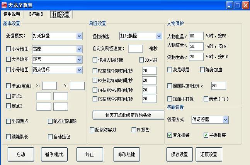Image resolution: width=250 pixels, height=165 pixels.
Task: Expand the 答题方式 信诺答题 dropdown
Action: (225, 120)
